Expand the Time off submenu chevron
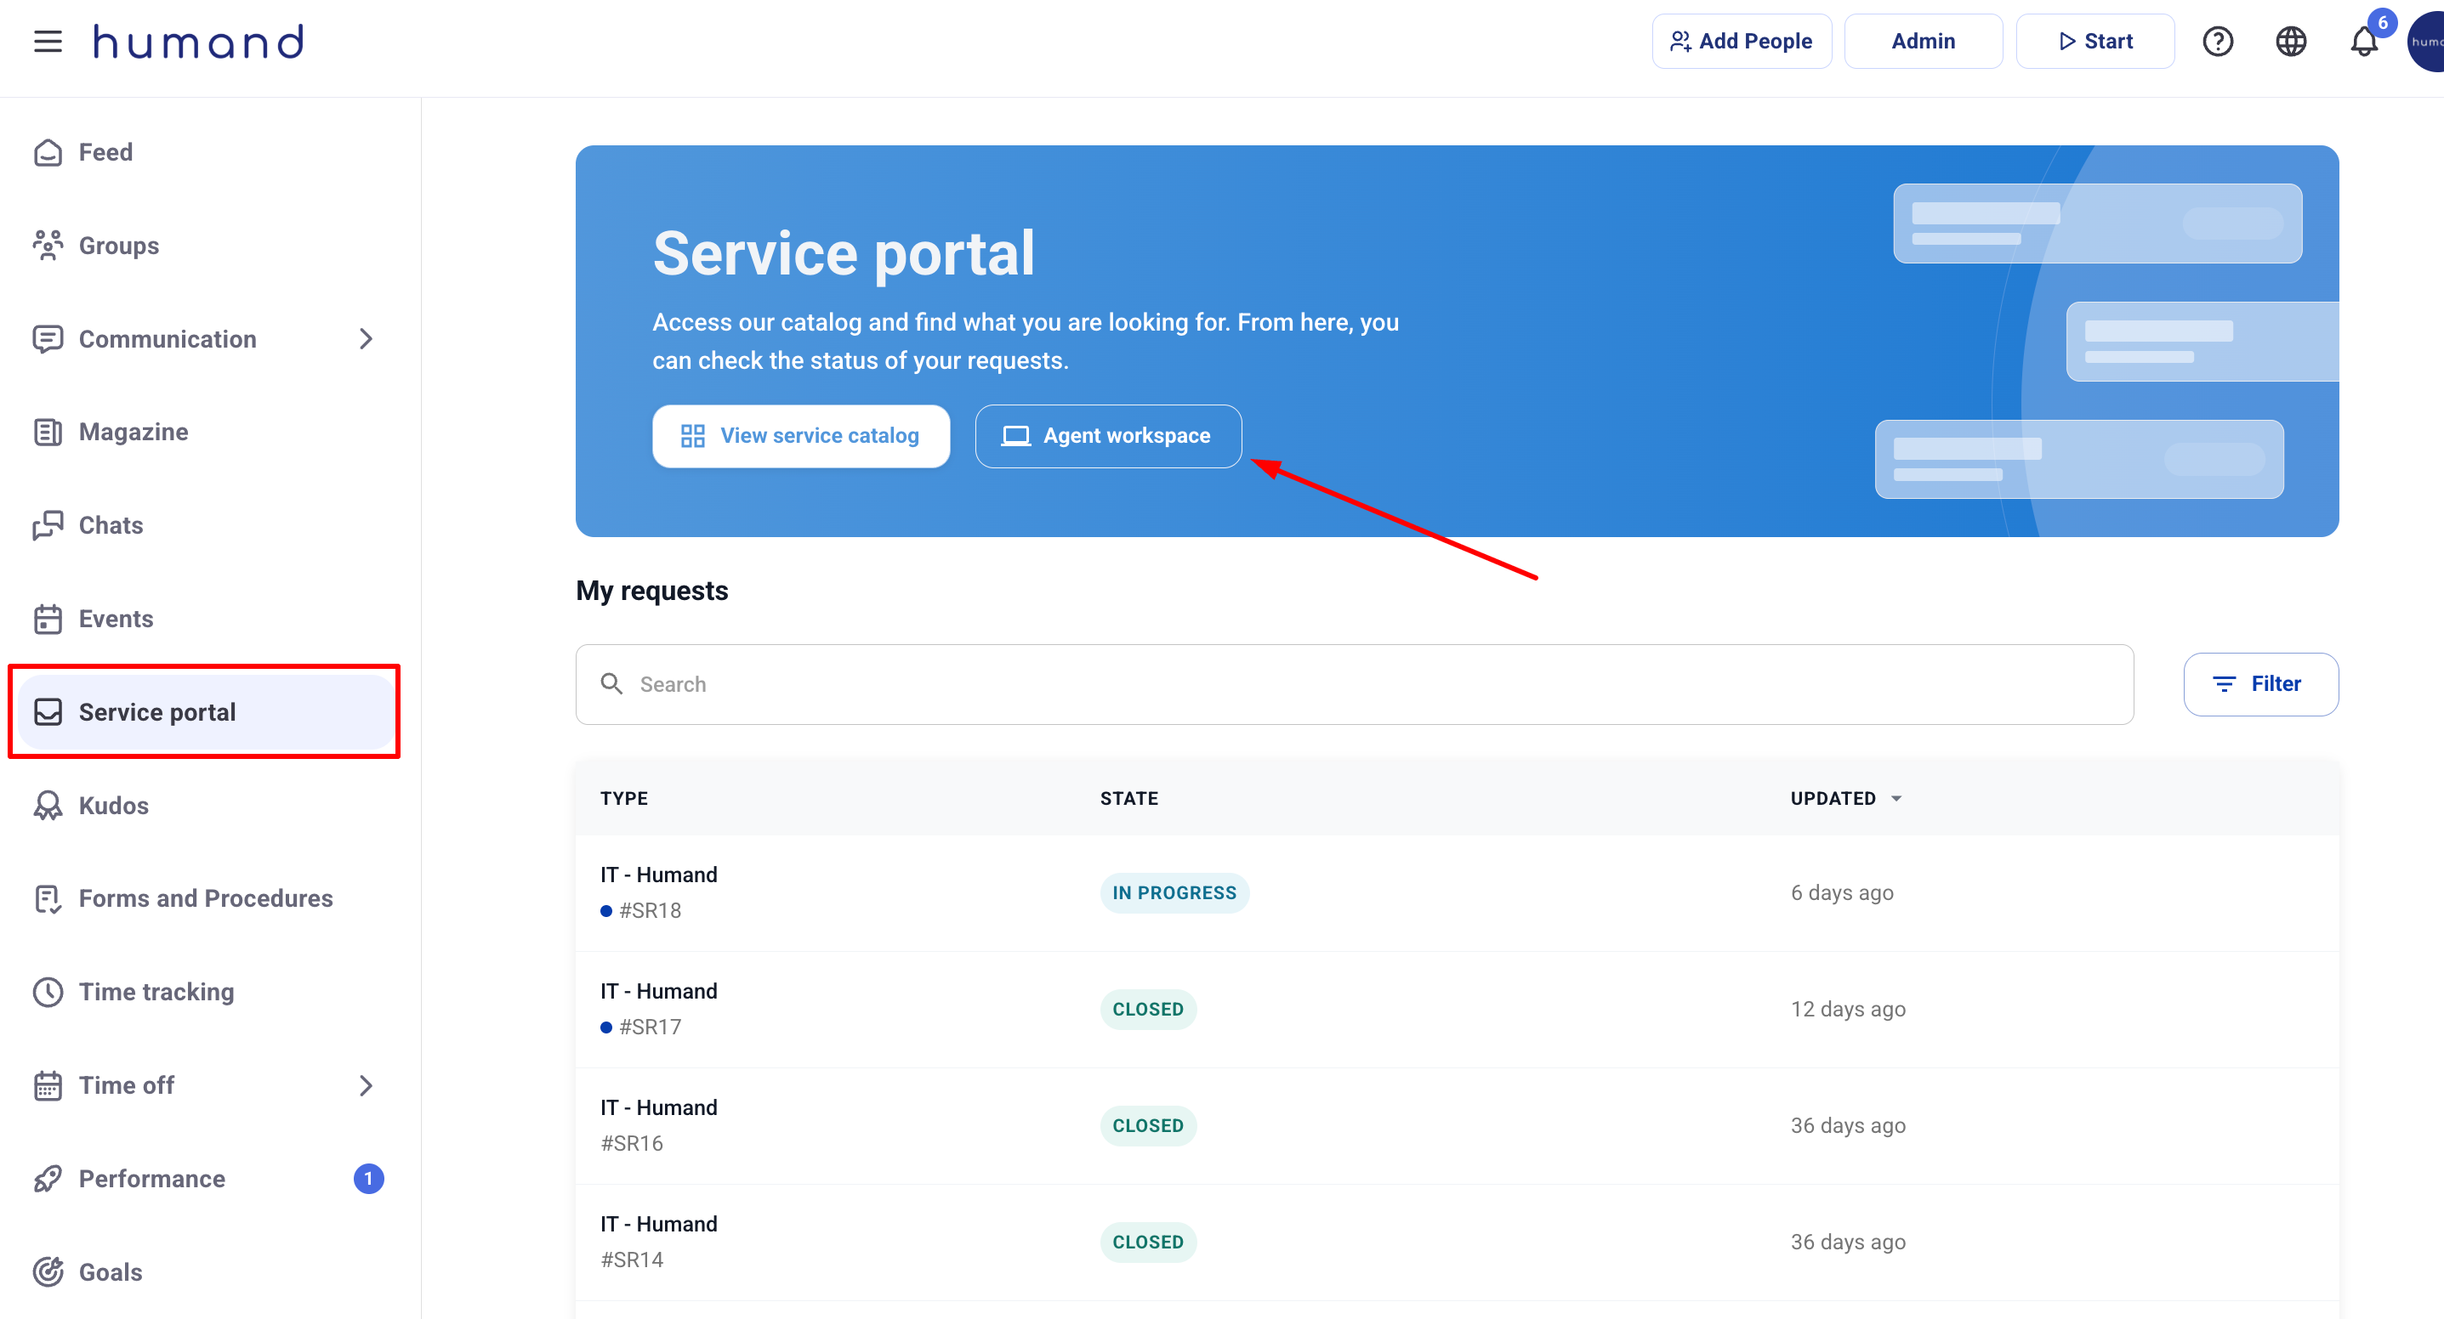Viewport: 2444px width, 1319px height. point(367,1084)
